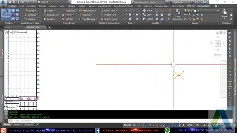Screen dimensions: 237x133
Task: Toggle polar tracking in status bar
Action: click(x=150, y=125)
